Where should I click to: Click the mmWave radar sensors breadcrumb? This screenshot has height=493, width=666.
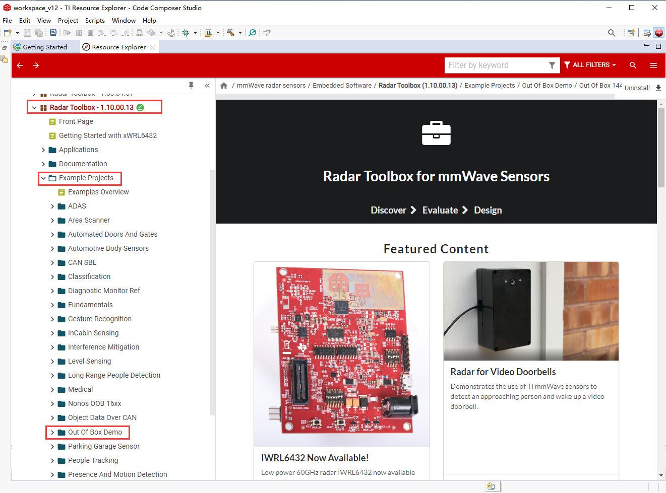pyautogui.click(x=271, y=86)
